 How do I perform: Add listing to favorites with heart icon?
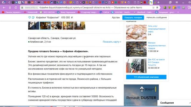pyautogui.click(x=30, y=18)
